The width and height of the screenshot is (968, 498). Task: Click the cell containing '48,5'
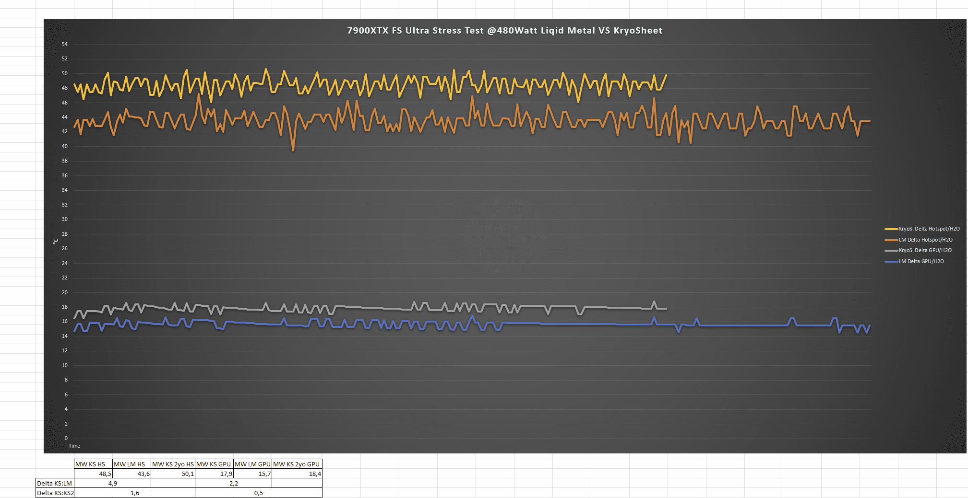[94, 474]
